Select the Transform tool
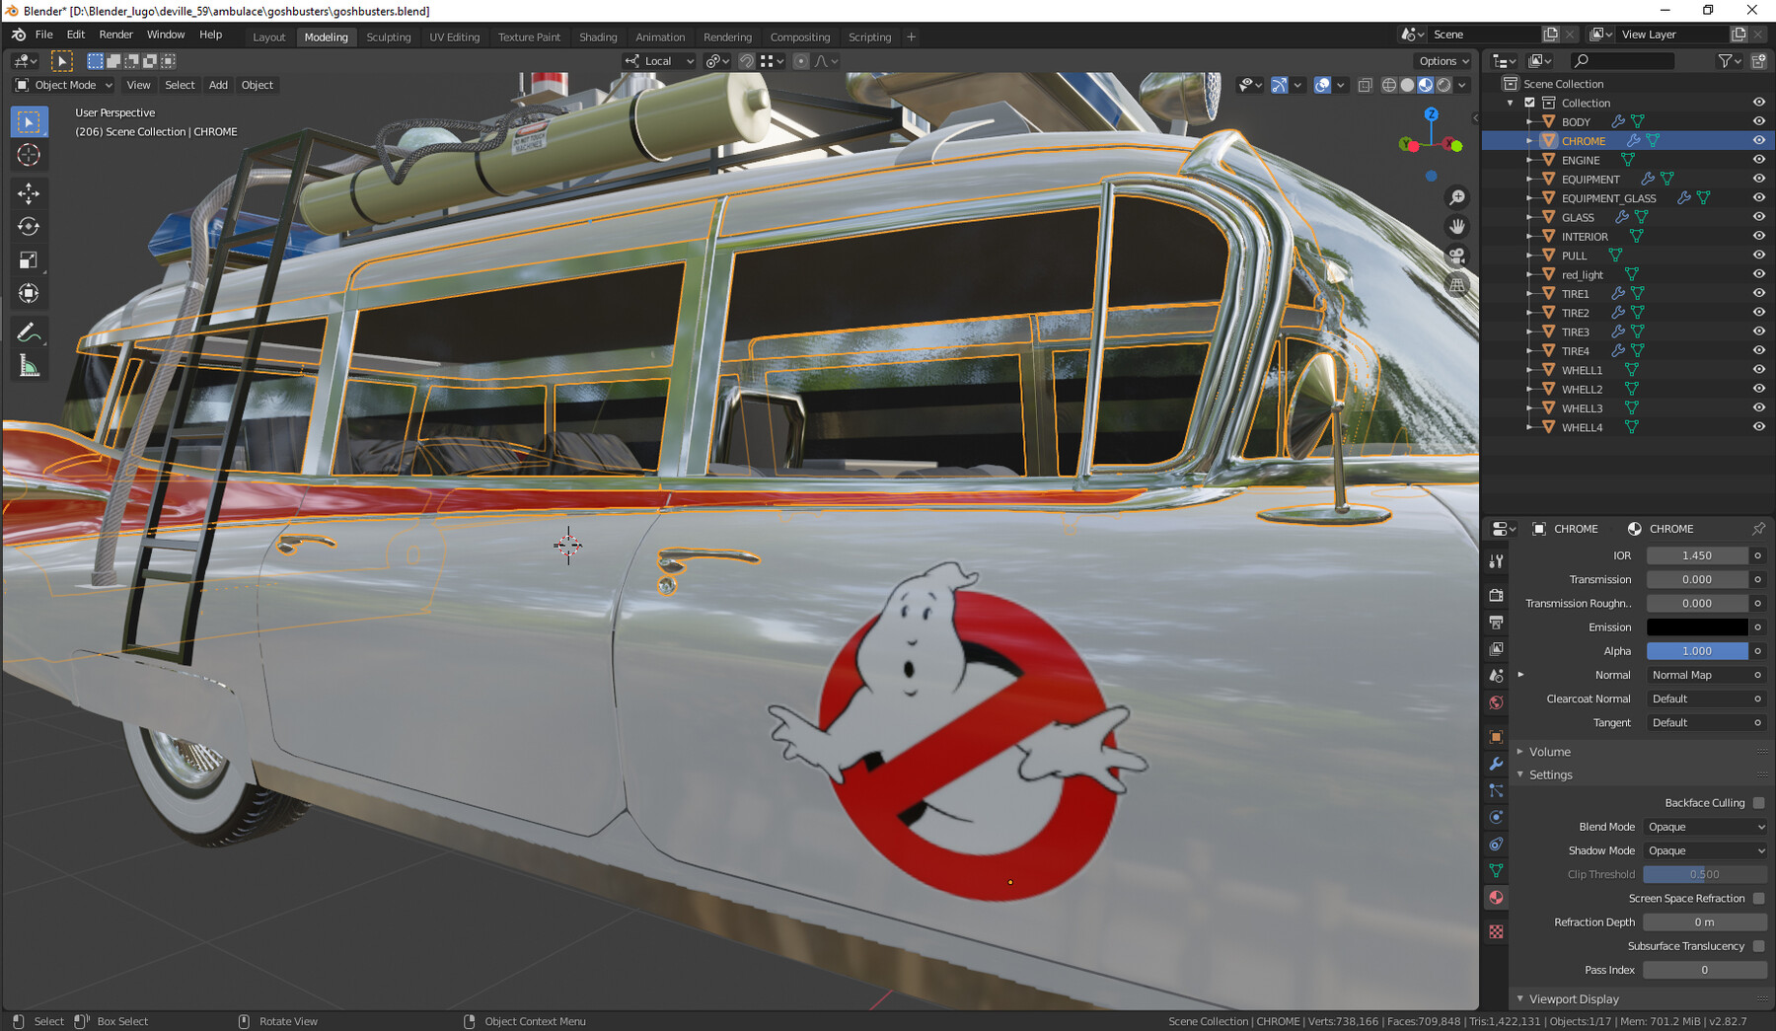The height and width of the screenshot is (1031, 1776). pyautogui.click(x=29, y=294)
